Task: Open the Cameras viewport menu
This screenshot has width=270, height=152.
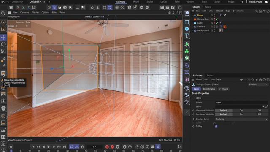Action: 24,12
